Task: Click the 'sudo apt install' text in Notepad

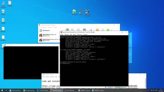Action: [x=51, y=81]
